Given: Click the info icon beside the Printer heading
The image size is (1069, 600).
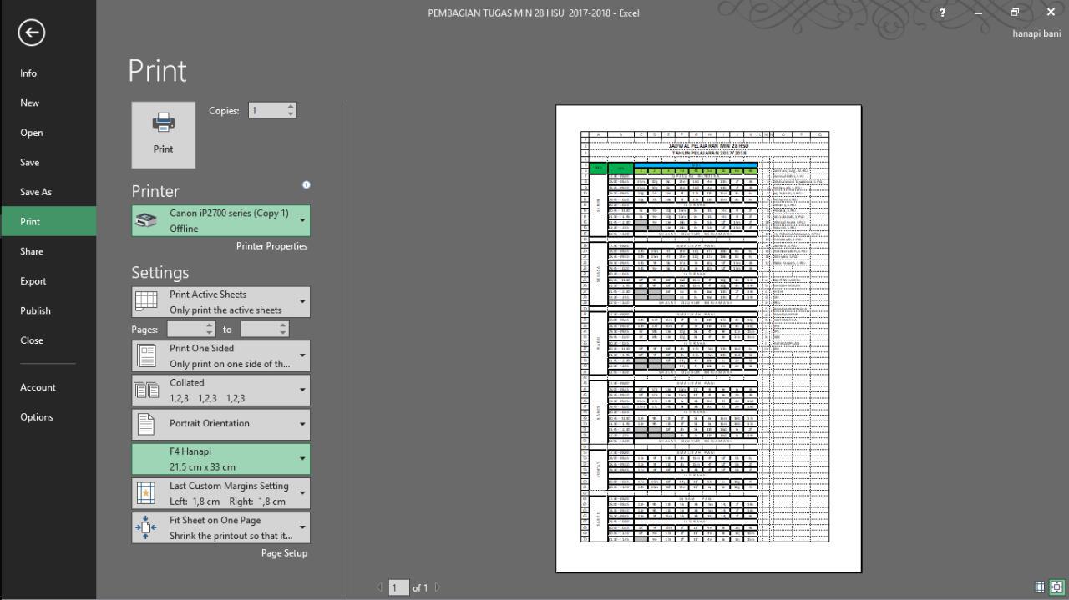Looking at the screenshot, I should click(306, 185).
